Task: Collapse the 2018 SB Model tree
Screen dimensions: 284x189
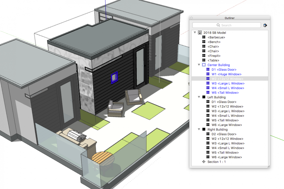Action: click(x=195, y=33)
